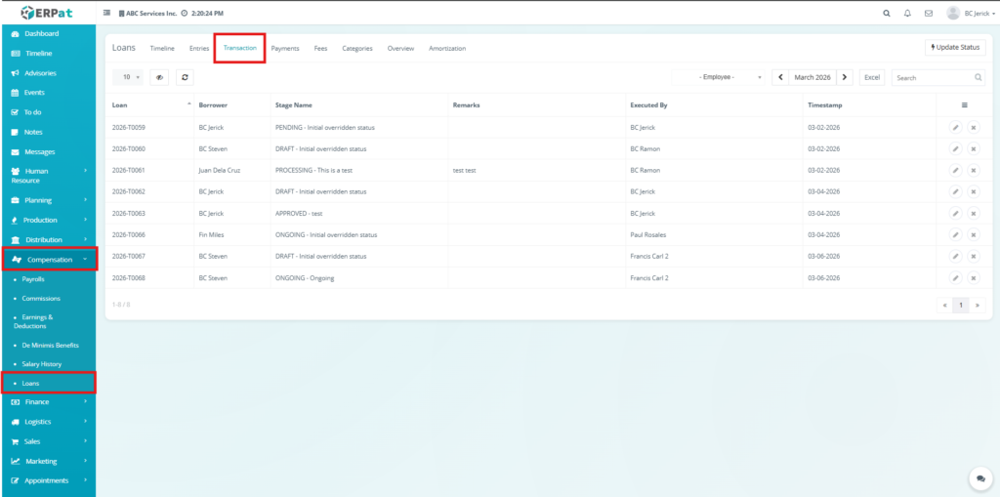This screenshot has height=497, width=1000.
Task: Edit loan 2026-T0059 with pencil icon
Action: (x=955, y=127)
